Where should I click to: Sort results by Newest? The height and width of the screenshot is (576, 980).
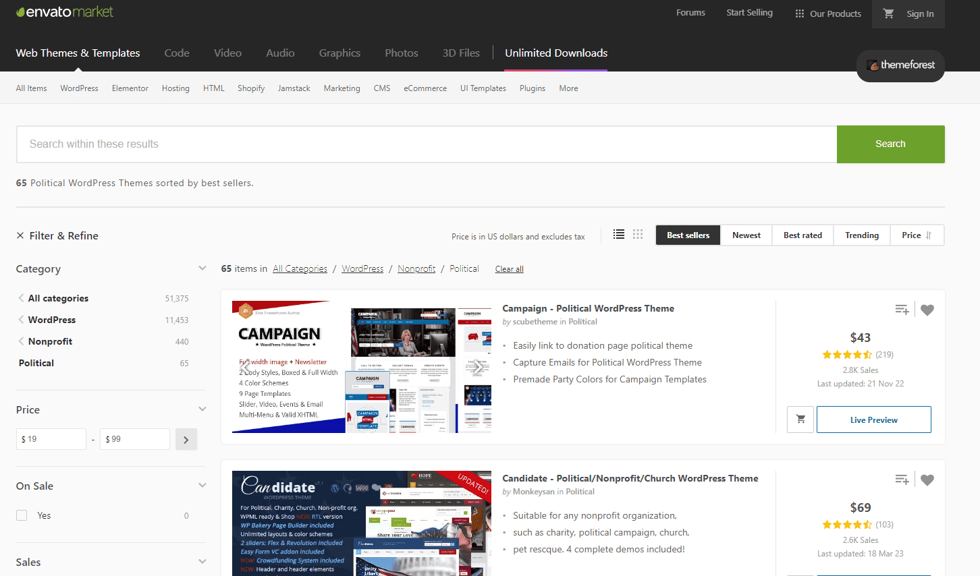[x=746, y=235]
